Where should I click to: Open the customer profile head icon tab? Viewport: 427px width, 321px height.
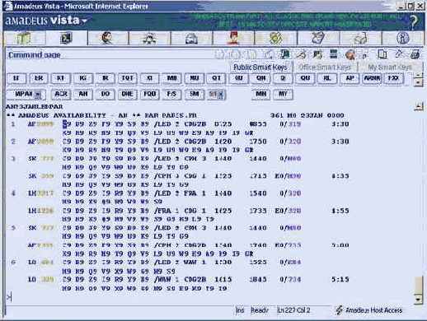[107, 38]
